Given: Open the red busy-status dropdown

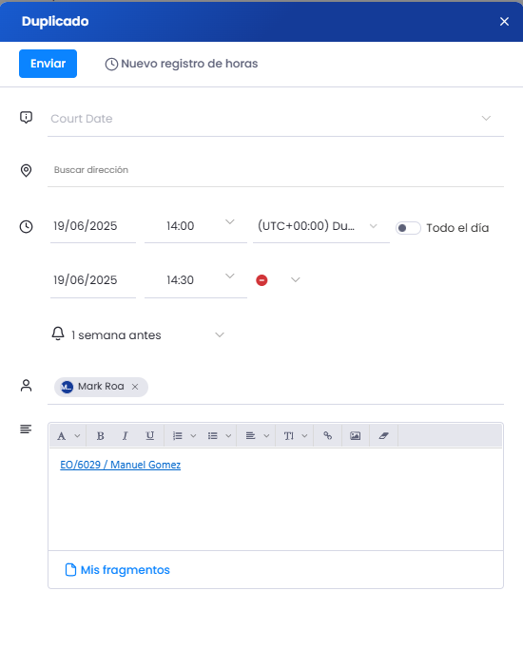Looking at the screenshot, I should pos(278,279).
